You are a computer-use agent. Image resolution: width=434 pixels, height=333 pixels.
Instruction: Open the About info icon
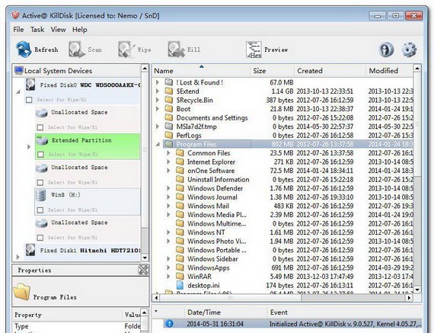click(386, 50)
